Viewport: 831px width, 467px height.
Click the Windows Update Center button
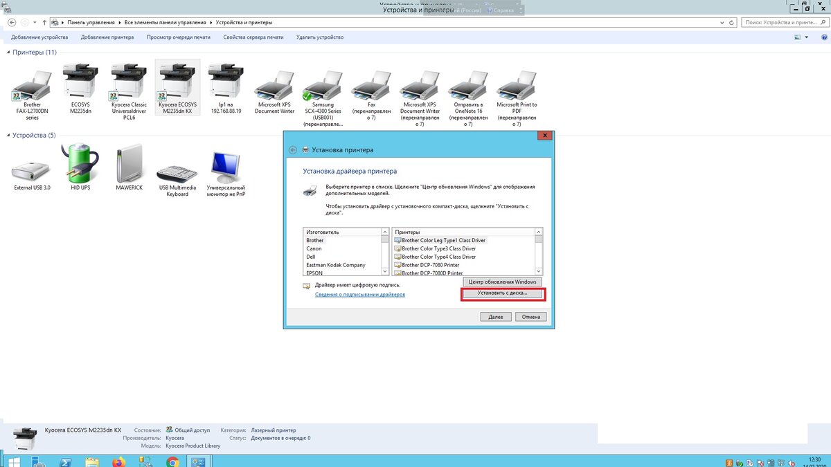coord(503,282)
